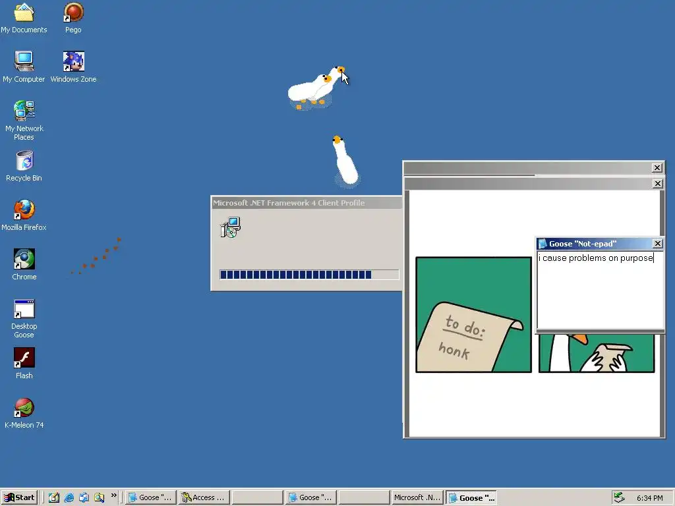Close the Goose "Not-epad" window
This screenshot has height=506, width=675.
coord(657,244)
